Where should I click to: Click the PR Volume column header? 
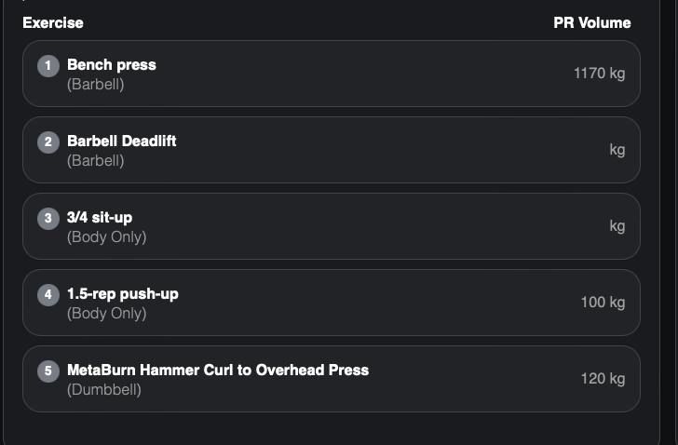click(x=592, y=22)
